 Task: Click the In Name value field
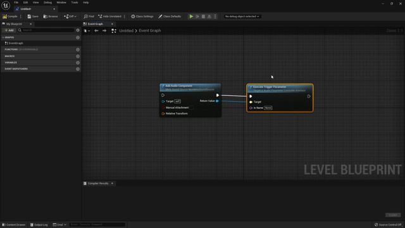click(268, 108)
